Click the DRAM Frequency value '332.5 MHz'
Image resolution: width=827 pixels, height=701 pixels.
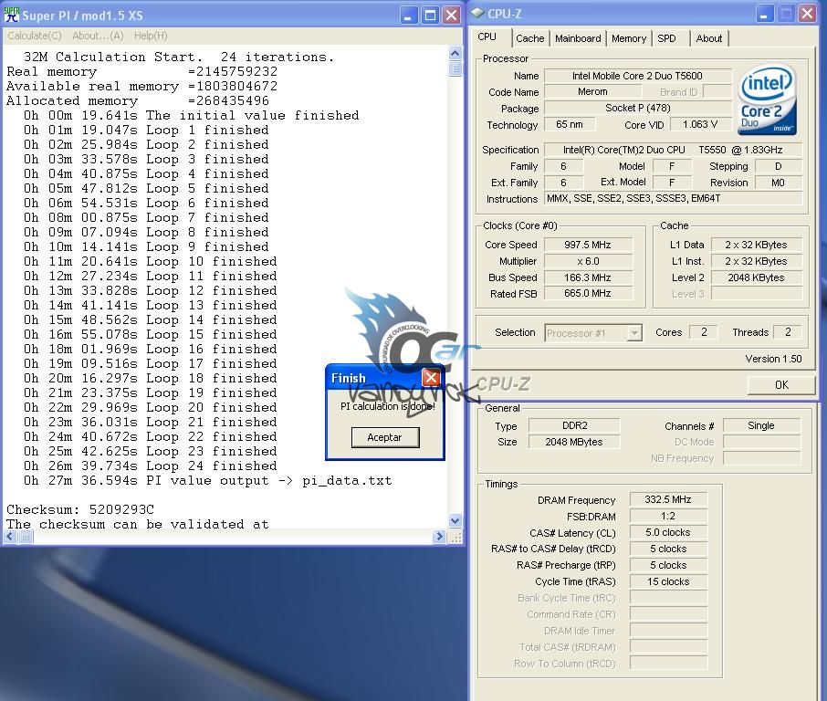[668, 499]
